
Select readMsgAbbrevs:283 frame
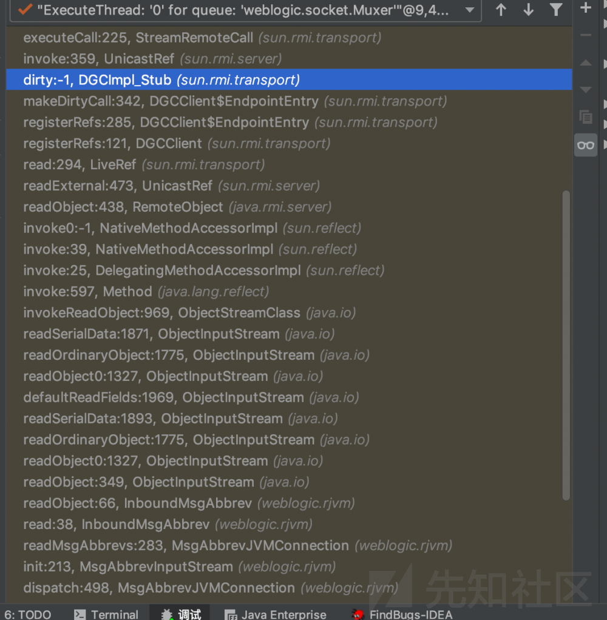coord(290,545)
